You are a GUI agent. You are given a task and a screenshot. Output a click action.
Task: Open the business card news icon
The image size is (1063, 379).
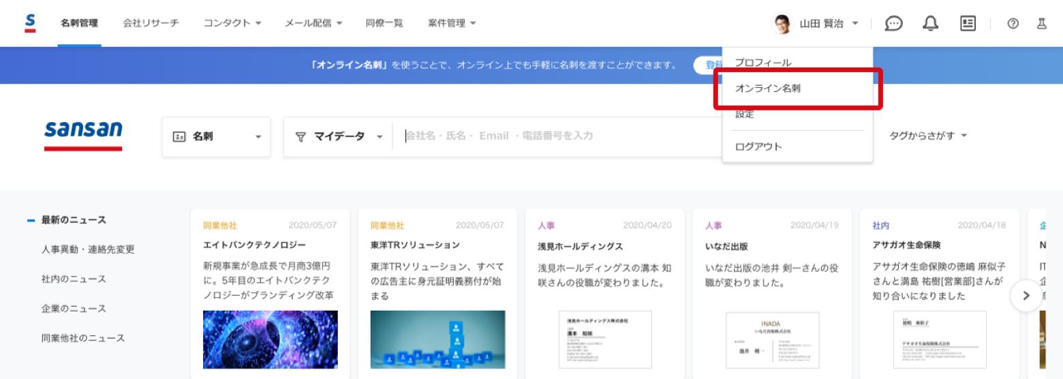click(x=968, y=23)
